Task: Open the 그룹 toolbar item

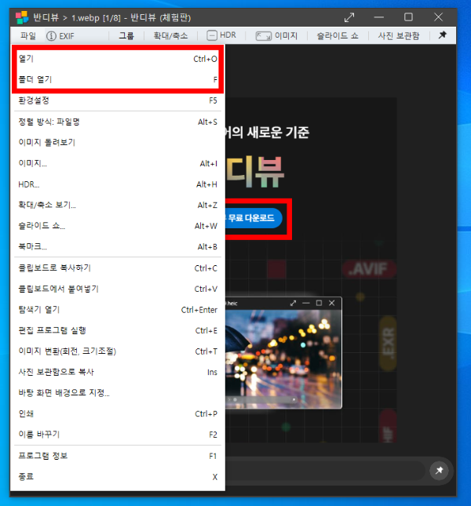Action: [126, 36]
